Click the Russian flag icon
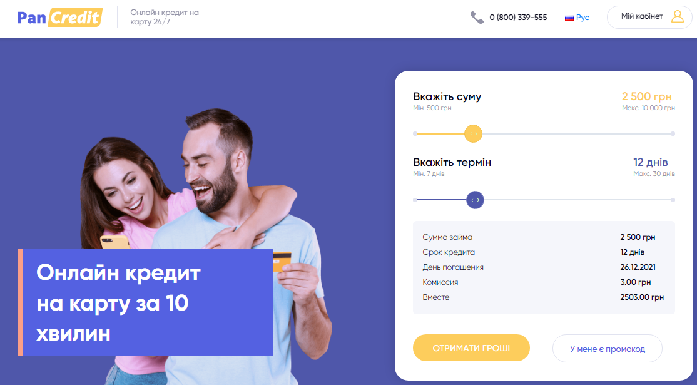This screenshot has width=697, height=385. (569, 18)
